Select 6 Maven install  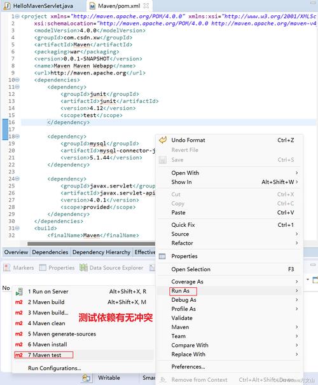click(x=83, y=344)
